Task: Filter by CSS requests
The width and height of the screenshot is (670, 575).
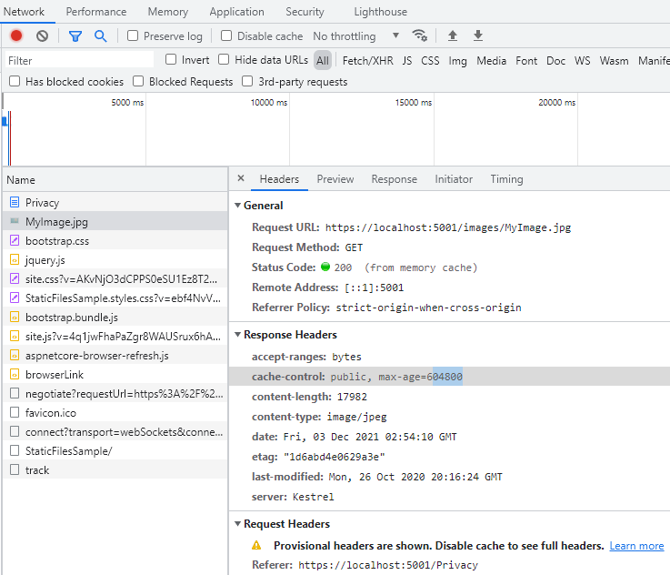Action: pos(430,61)
